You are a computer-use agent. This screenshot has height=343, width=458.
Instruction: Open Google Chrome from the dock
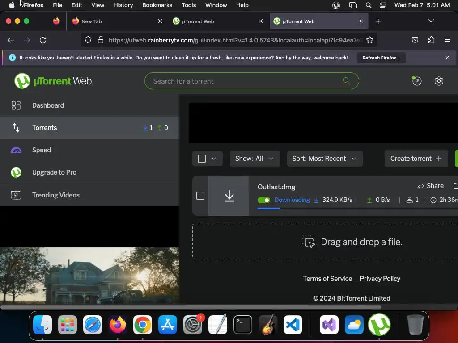[x=143, y=325]
